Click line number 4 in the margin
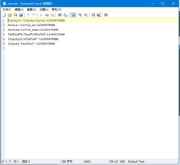This screenshot has width=180, height=165. (4, 34)
